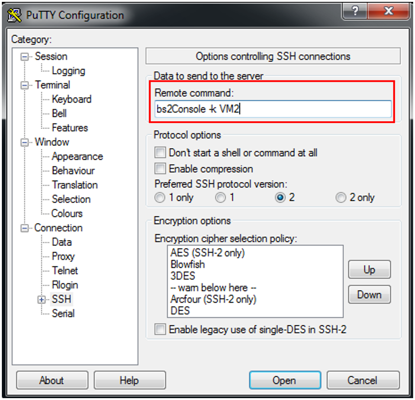This screenshot has width=415, height=400.
Task: Open Serial settings
Action: [x=63, y=314]
